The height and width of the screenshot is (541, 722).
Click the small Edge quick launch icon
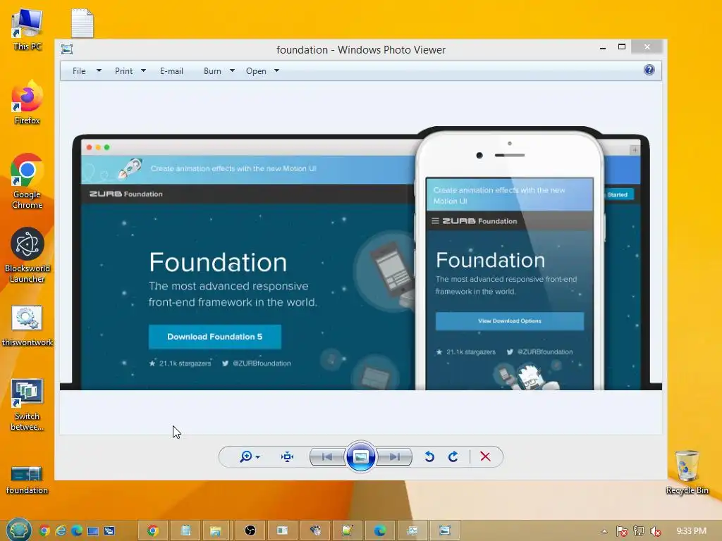tap(76, 531)
